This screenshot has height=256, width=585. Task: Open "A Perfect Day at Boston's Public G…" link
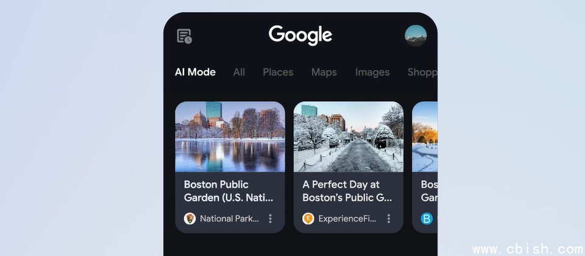(x=347, y=191)
